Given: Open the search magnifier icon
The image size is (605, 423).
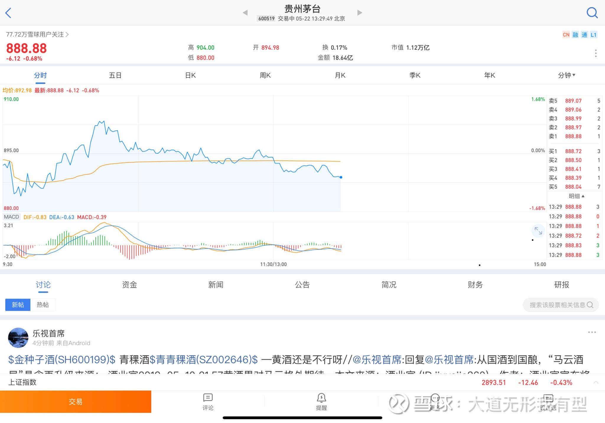Looking at the screenshot, I should [592, 13].
